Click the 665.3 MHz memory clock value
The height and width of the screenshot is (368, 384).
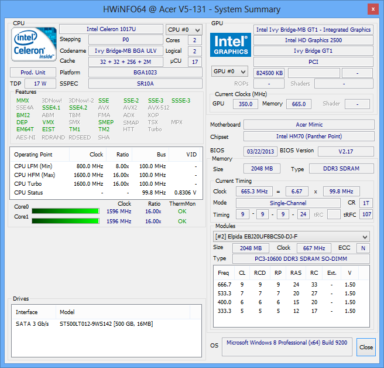(254, 191)
